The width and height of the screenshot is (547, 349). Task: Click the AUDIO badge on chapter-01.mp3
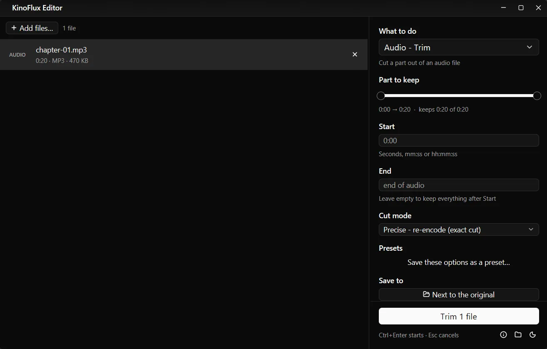coord(17,55)
